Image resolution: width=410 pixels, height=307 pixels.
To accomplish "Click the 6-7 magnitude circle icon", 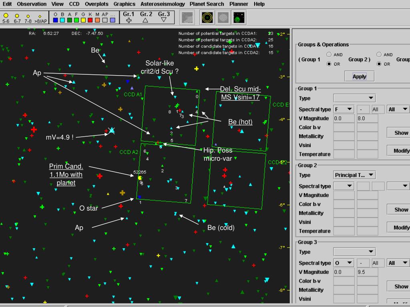I will pyautogui.click(x=17, y=16).
